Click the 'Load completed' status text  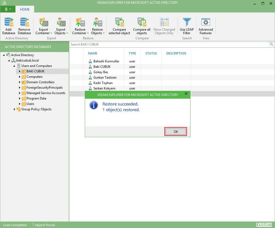pos(15,225)
